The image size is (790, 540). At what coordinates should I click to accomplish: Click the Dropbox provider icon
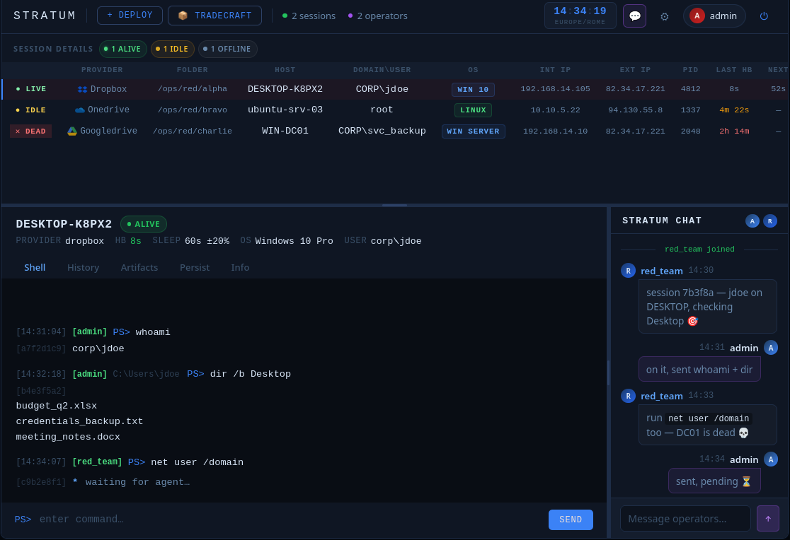click(82, 89)
